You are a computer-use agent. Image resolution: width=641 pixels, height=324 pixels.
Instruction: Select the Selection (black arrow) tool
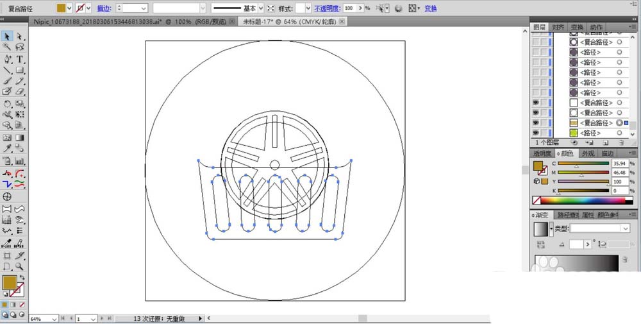7,37
